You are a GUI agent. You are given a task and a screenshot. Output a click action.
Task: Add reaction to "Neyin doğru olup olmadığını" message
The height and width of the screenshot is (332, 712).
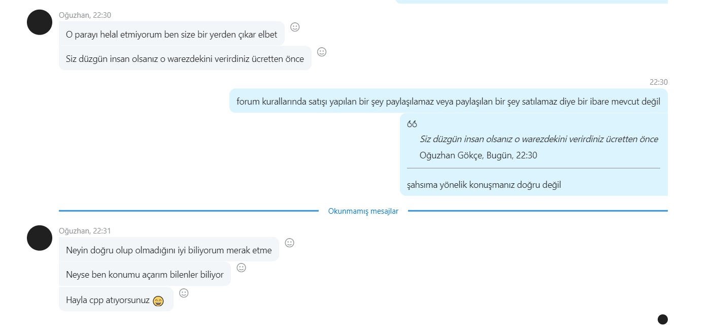point(289,243)
